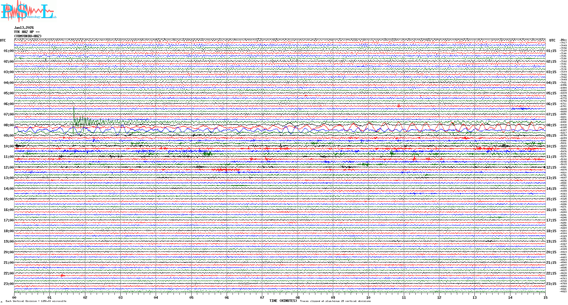
Task: Click the PSL seismology lab logo
Action: (x=28, y=11)
